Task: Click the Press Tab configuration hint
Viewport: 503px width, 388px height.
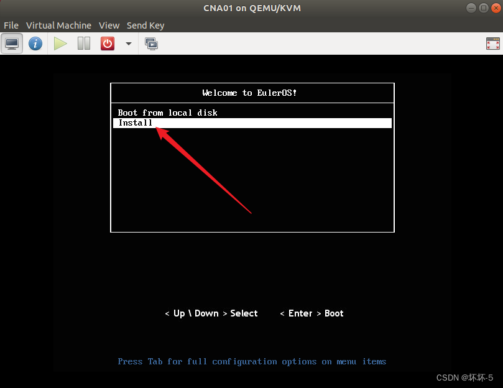Action: [252, 362]
